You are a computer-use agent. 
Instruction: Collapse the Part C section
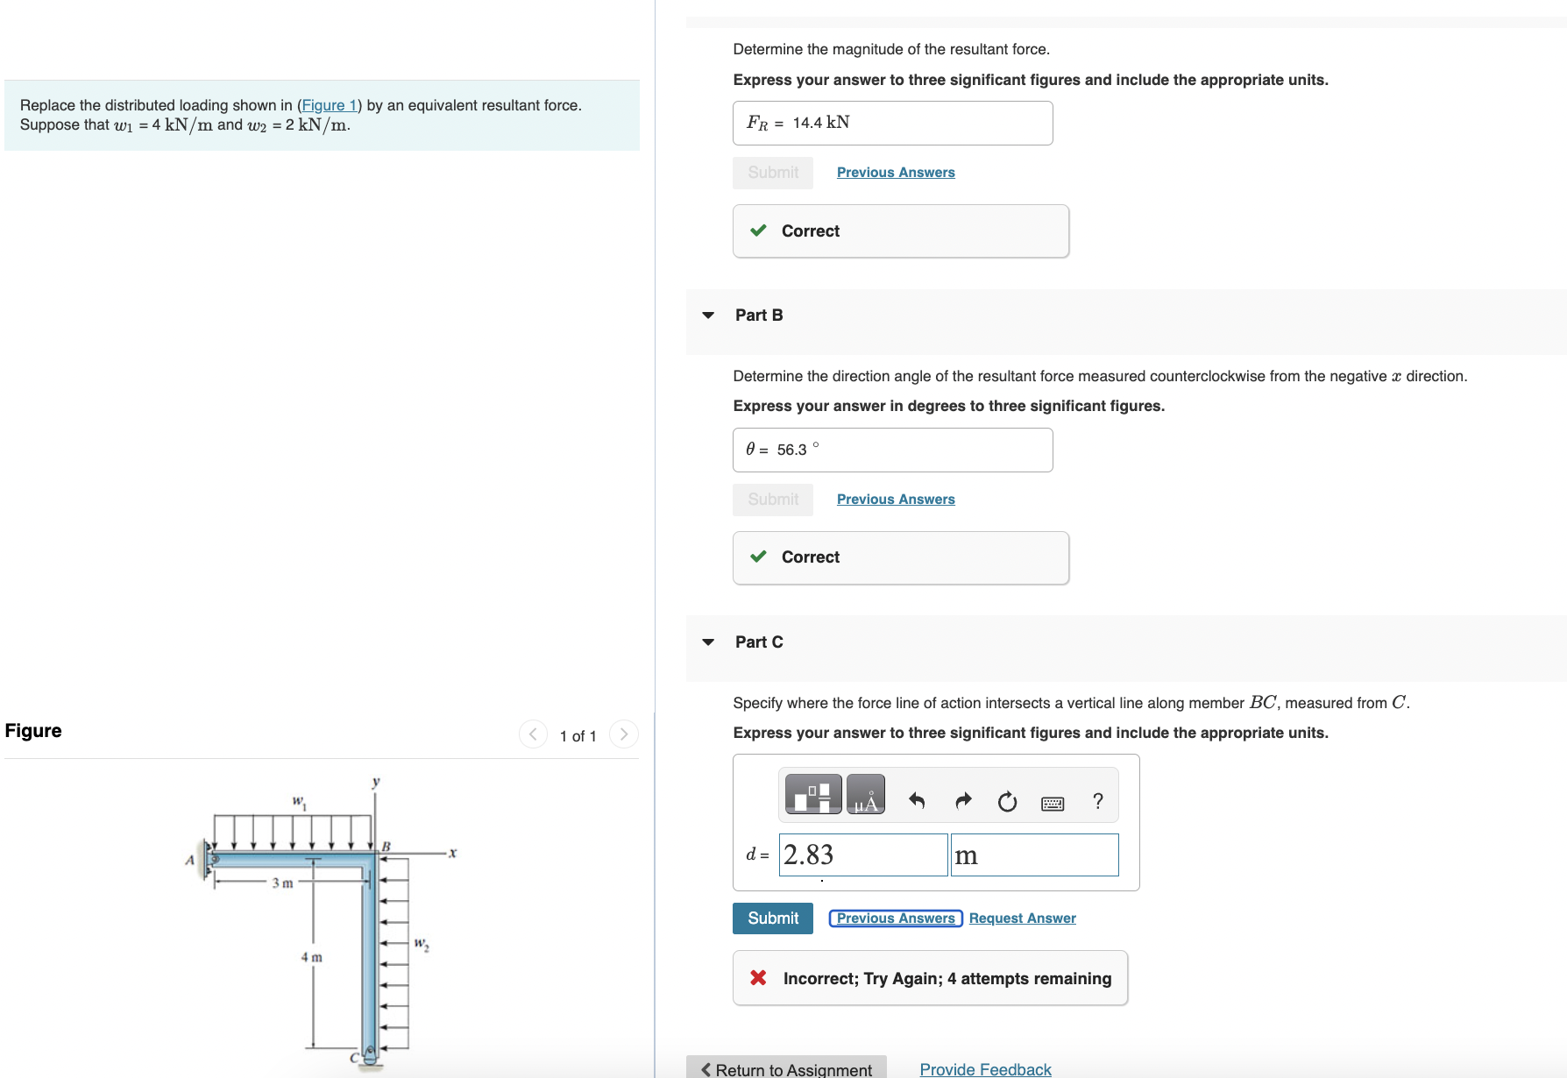(x=708, y=642)
